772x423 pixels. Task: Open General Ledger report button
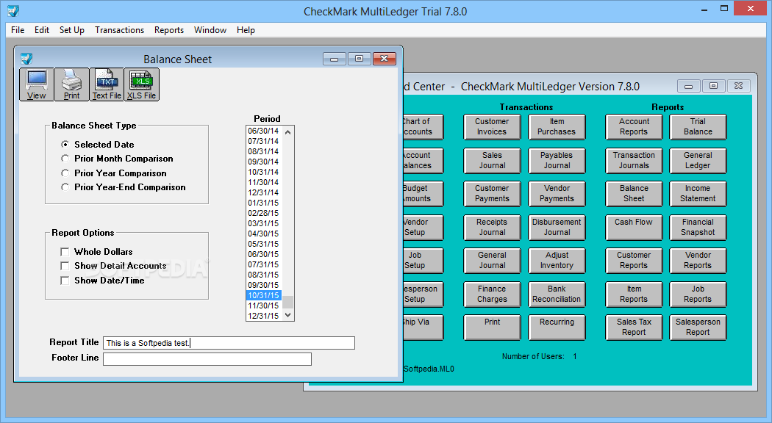pos(698,160)
